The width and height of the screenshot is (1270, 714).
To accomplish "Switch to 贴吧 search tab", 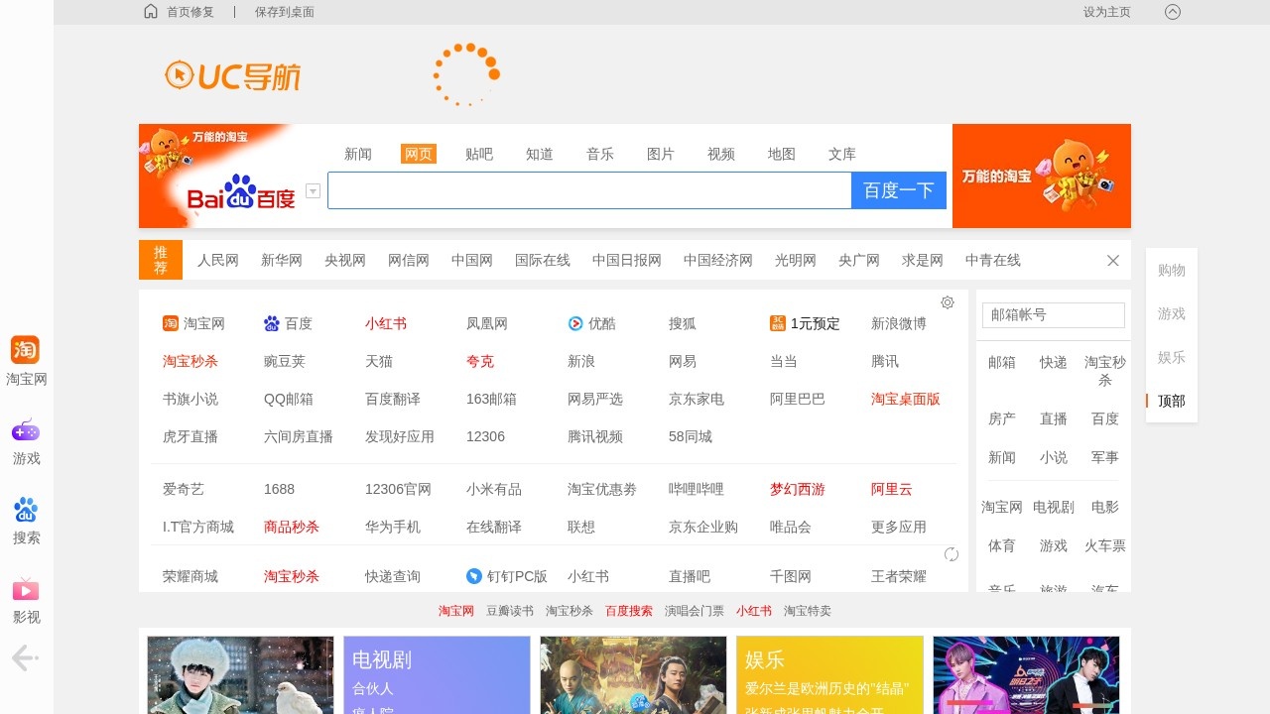I will (479, 154).
